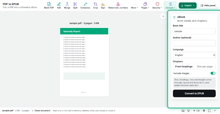Click Convert to EPUB button
Screen dimensions: 220x114
coord(194,93)
